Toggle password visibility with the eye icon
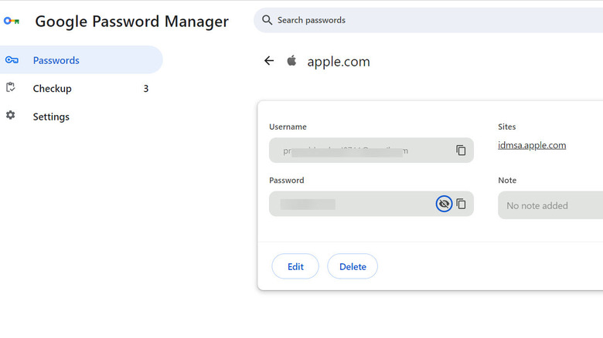The image size is (603, 338). (443, 204)
